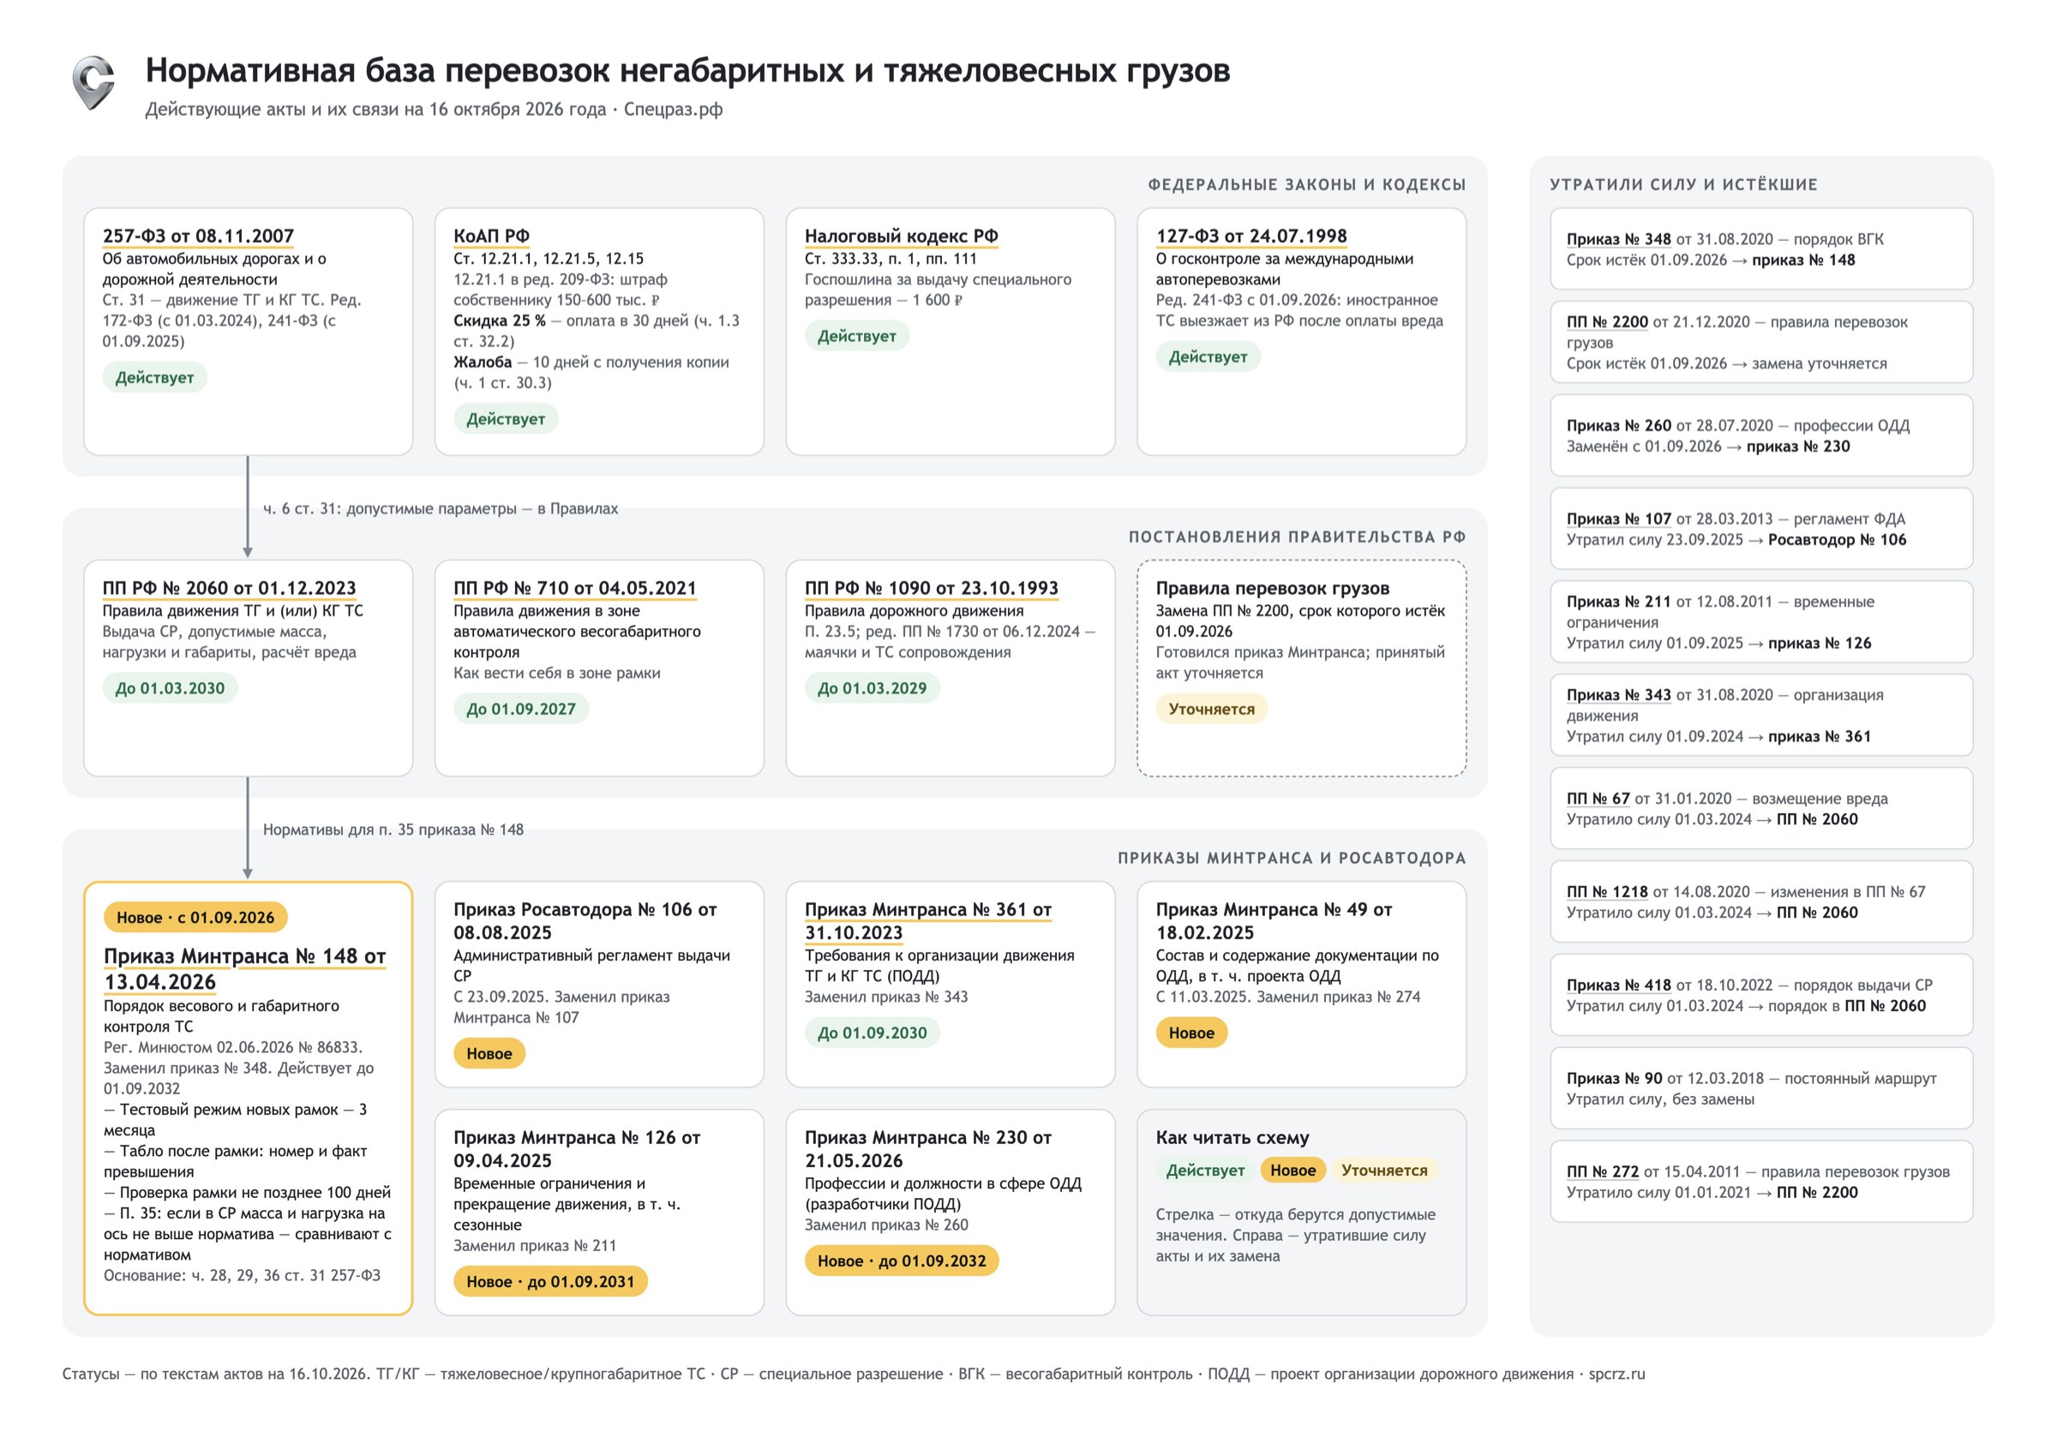Select the Приказ Минтранса № 230 heading

click(927, 1148)
